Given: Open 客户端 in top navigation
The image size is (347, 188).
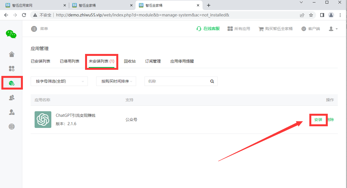Looking at the screenshot, I should tap(311, 29).
